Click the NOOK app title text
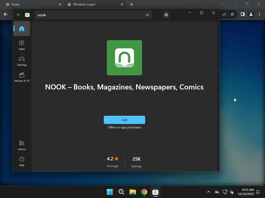Screen dimensions: 265x198 tap(124, 87)
